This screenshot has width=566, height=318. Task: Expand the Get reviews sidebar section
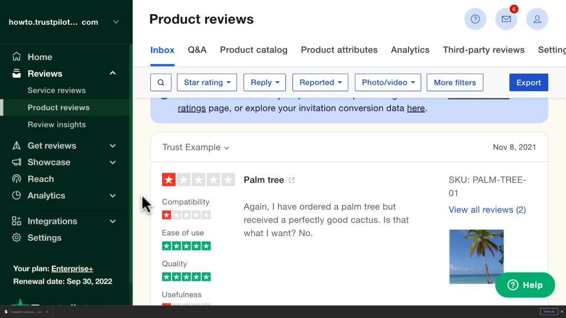[x=113, y=146]
